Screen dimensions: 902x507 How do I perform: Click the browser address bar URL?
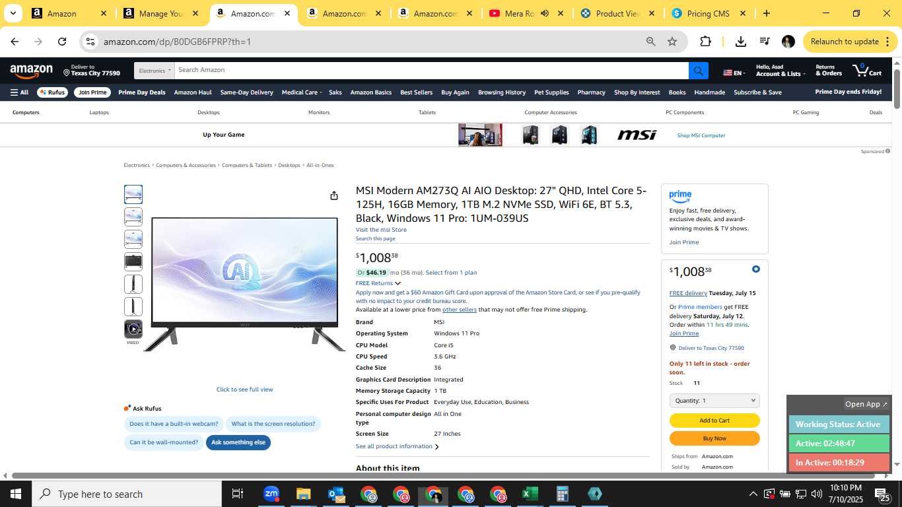pyautogui.click(x=177, y=42)
